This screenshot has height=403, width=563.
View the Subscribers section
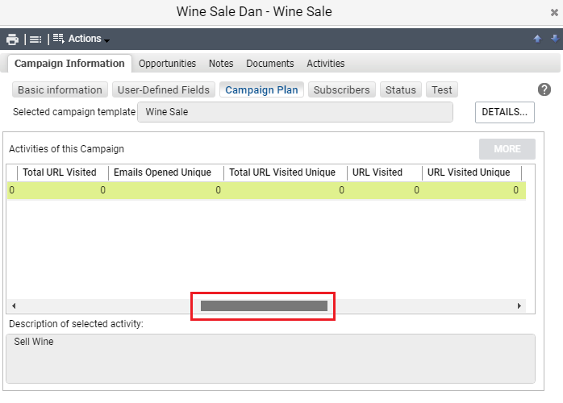click(x=341, y=89)
